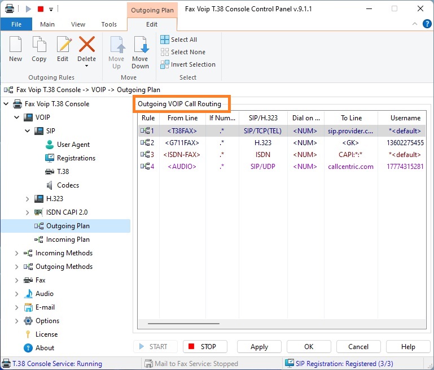Select User Agent in the tree
434x370 pixels.
[x=67, y=145]
